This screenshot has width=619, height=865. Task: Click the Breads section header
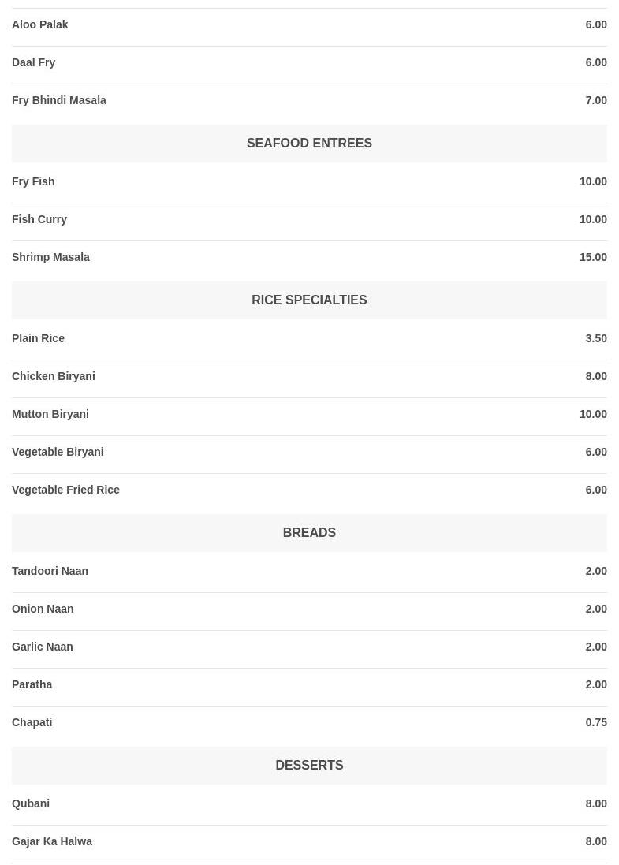tap(309, 532)
